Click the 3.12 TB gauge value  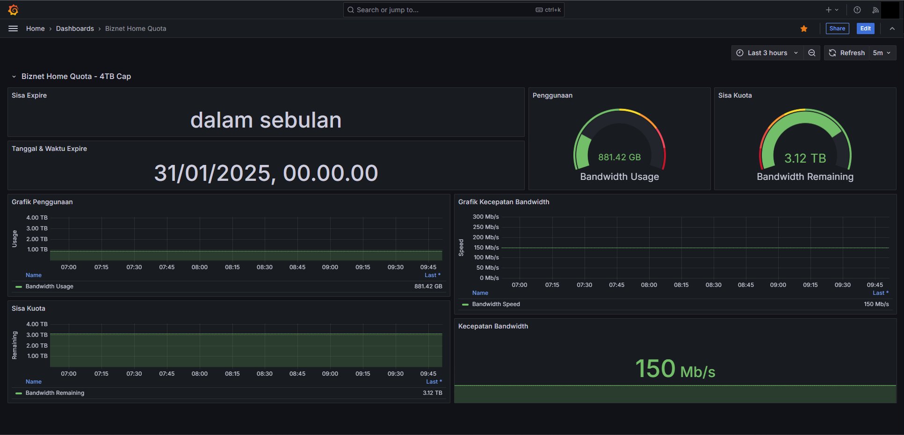(x=805, y=158)
